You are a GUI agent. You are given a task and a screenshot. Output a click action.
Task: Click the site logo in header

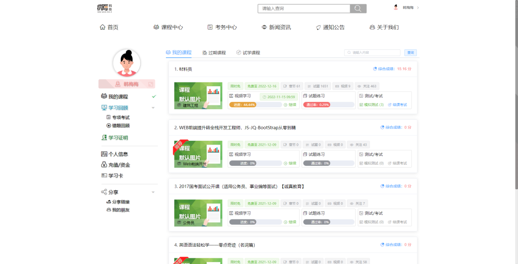[105, 8]
